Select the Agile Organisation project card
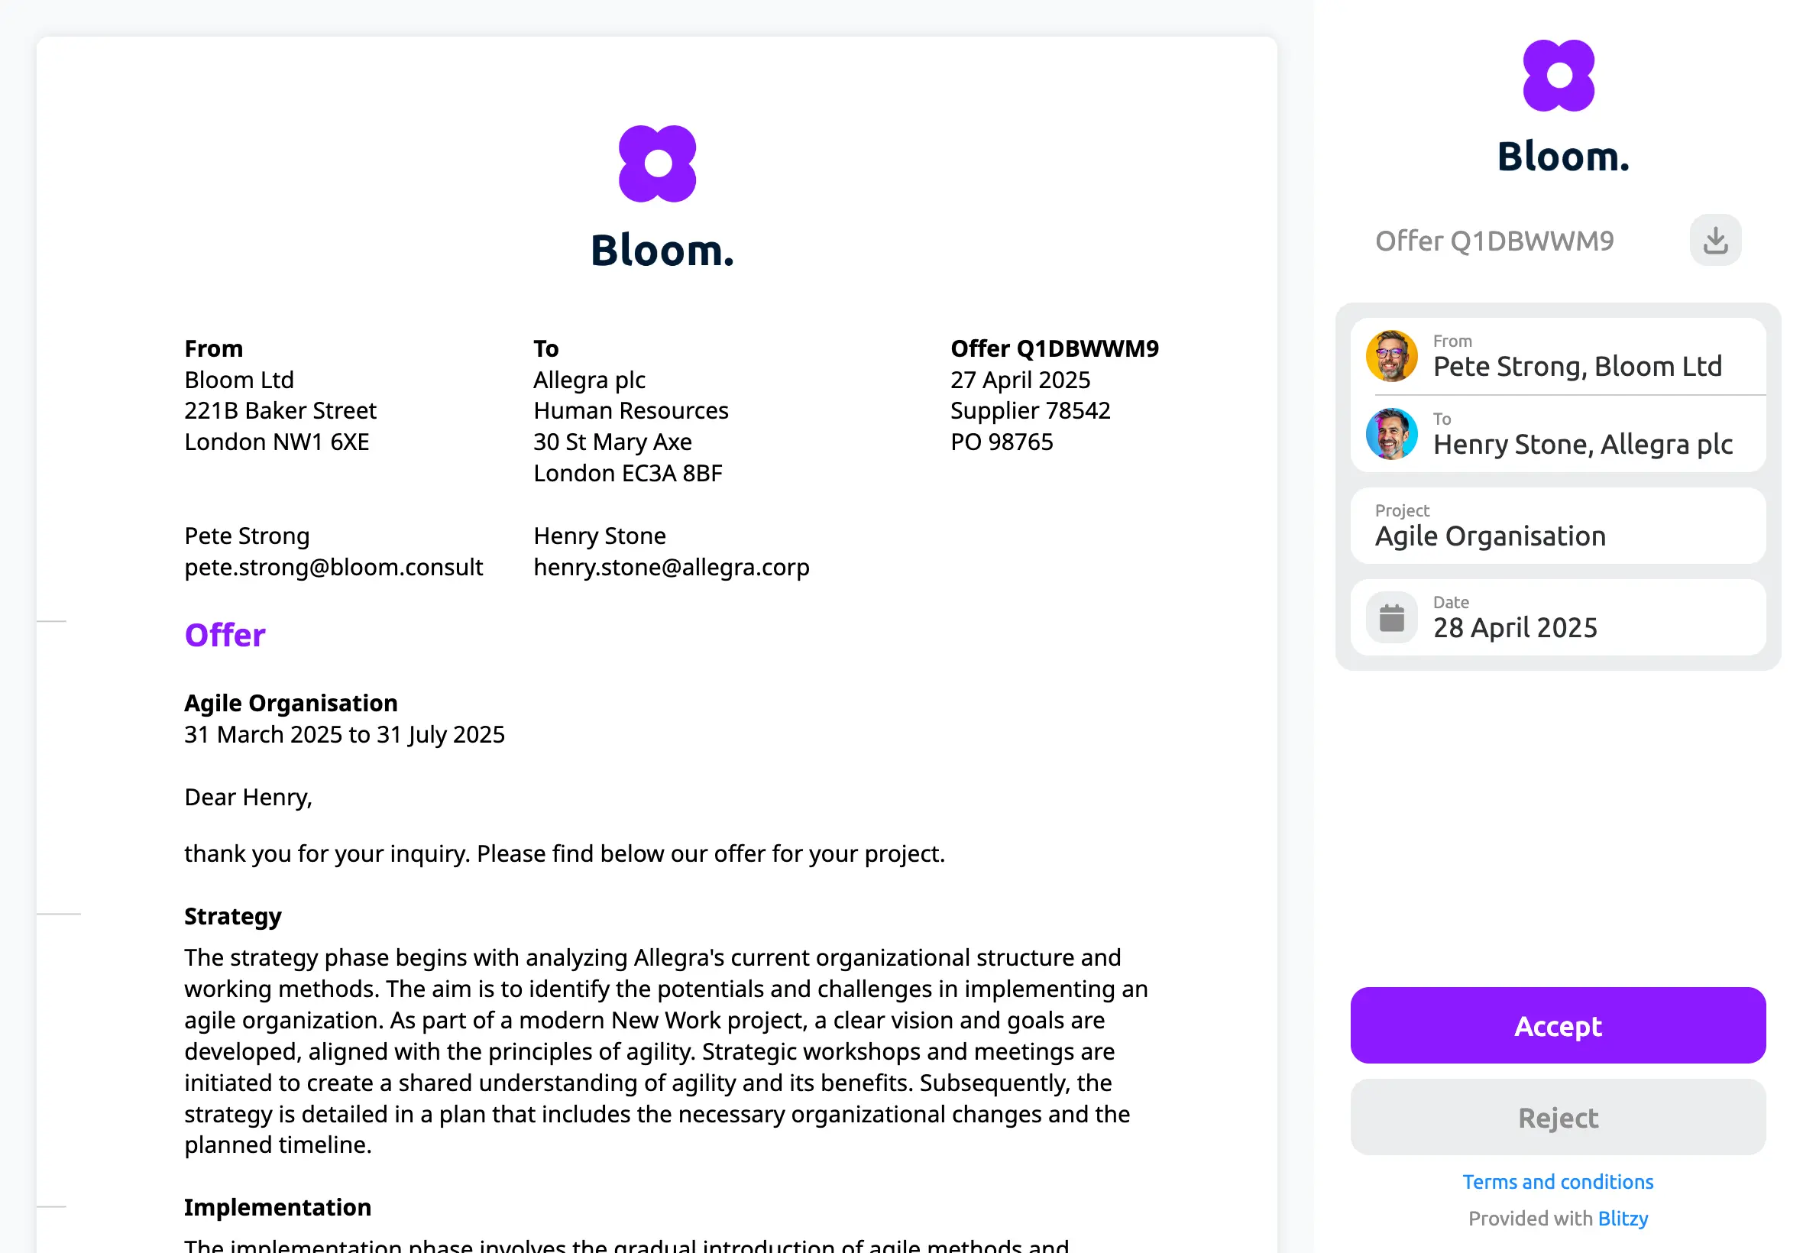 [1557, 526]
